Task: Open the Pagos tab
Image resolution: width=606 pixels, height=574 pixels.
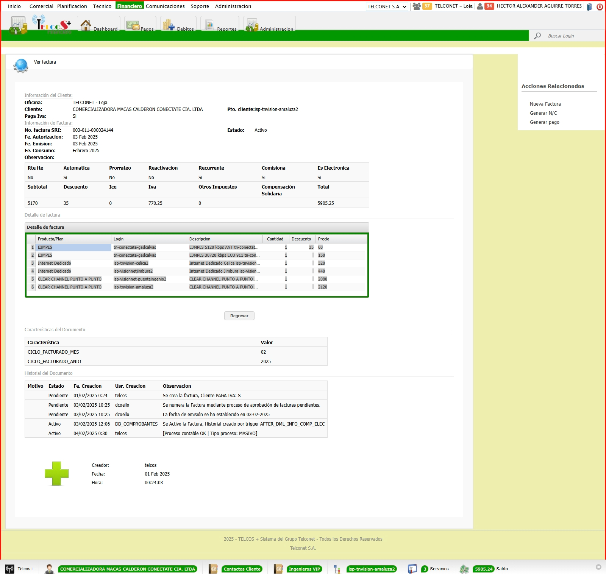Action: tap(140, 24)
